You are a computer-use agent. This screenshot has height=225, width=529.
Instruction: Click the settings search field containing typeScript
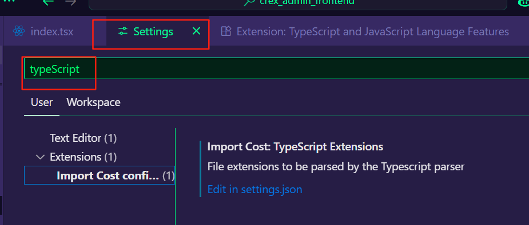click(276, 68)
